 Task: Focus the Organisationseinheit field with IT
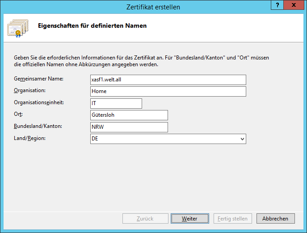click(116, 103)
